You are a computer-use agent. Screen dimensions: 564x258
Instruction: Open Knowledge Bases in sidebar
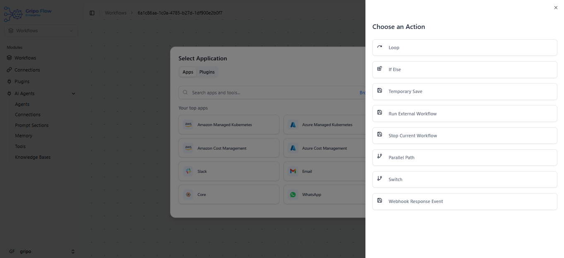[x=33, y=157]
